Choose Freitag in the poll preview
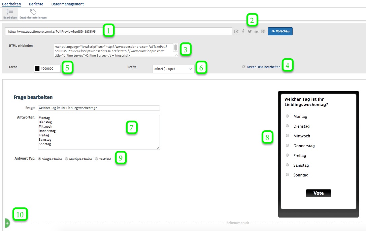This screenshot has width=366, height=231. [x=287, y=155]
